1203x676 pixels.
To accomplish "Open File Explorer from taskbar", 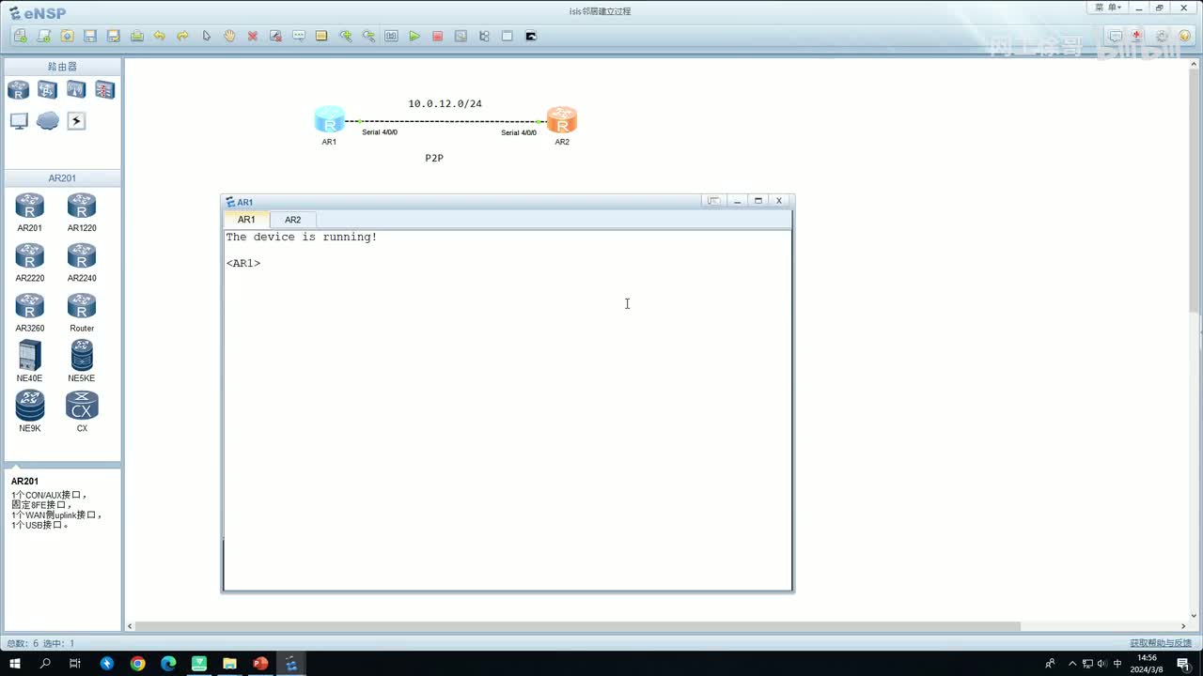I will click(229, 664).
